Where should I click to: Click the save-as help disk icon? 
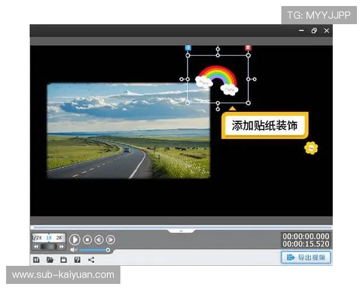coord(77,260)
